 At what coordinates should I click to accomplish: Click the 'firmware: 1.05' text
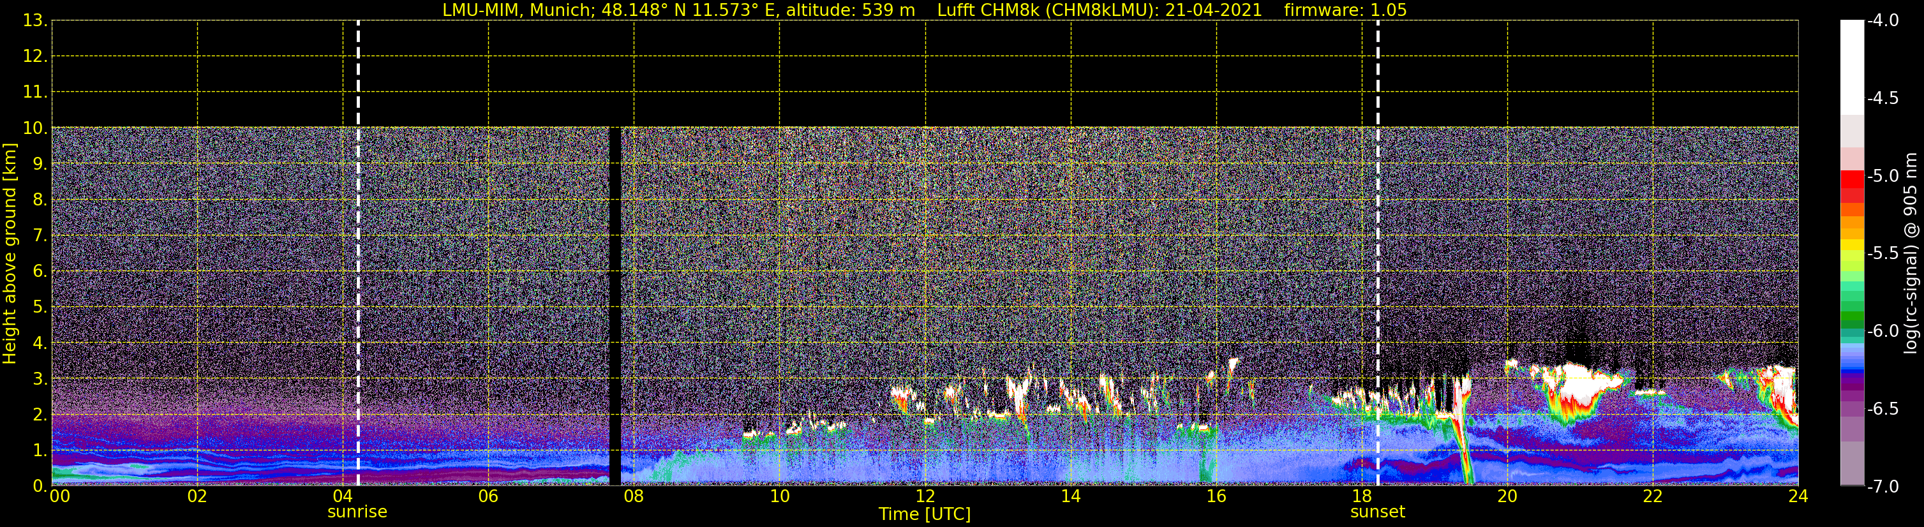coord(1345,10)
